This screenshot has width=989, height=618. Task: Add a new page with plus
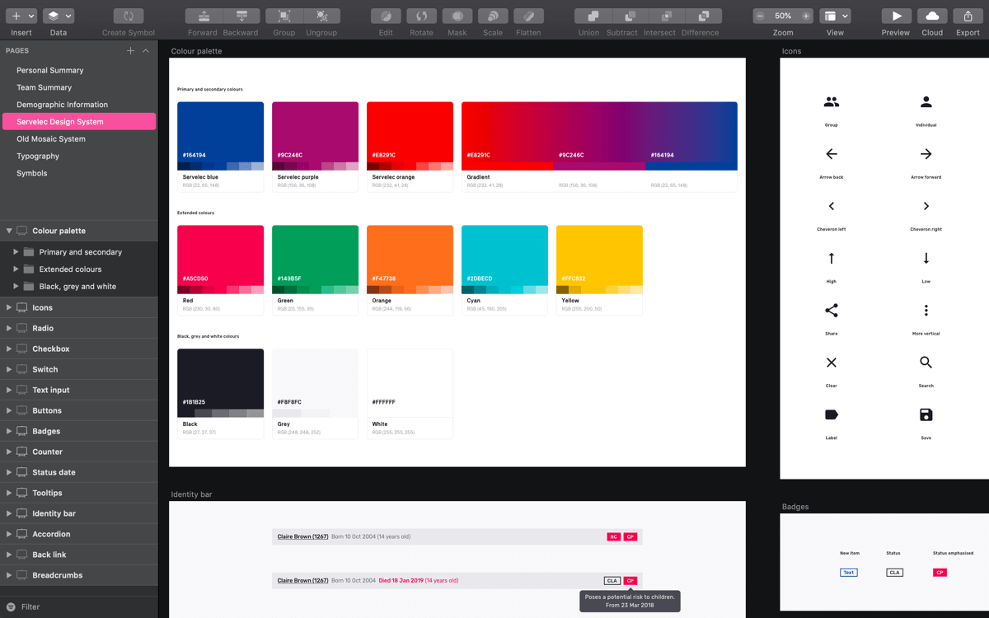point(130,50)
